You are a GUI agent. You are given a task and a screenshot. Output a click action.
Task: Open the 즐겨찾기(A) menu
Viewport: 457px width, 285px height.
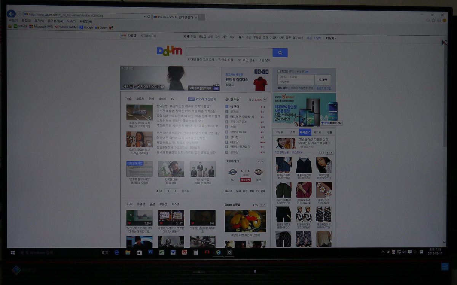click(55, 21)
